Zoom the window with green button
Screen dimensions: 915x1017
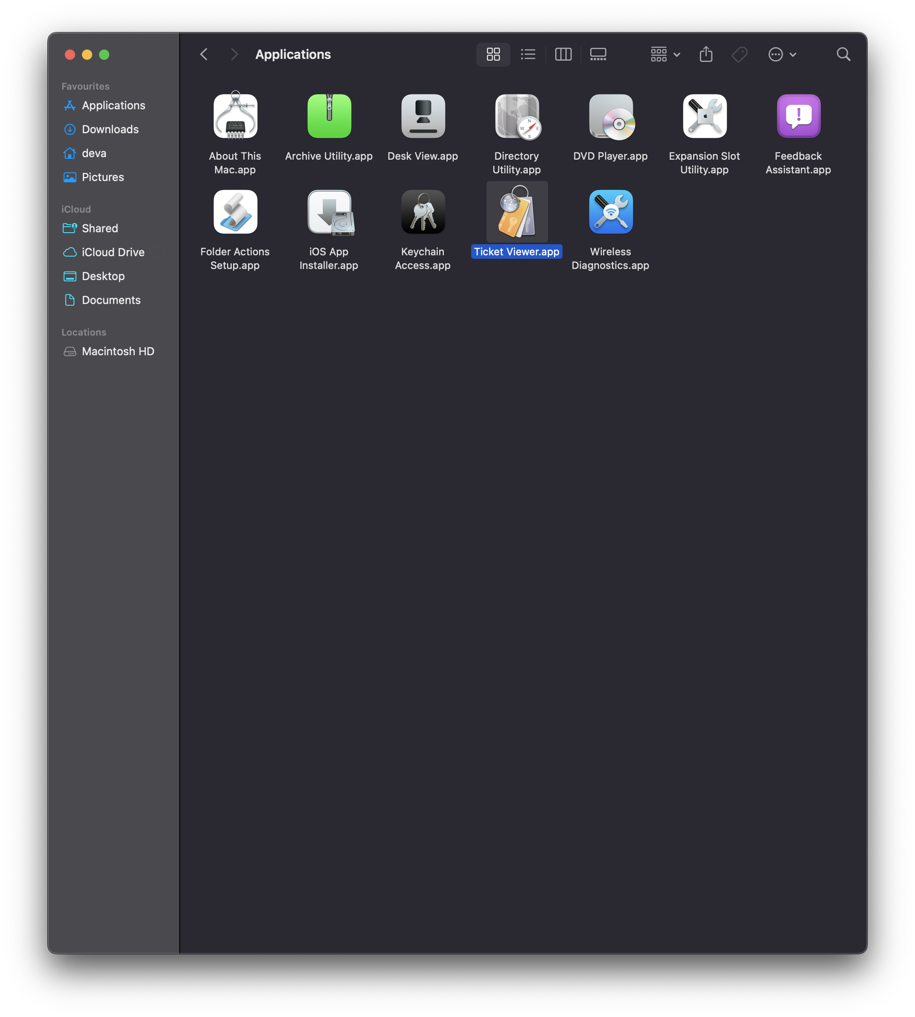click(105, 54)
